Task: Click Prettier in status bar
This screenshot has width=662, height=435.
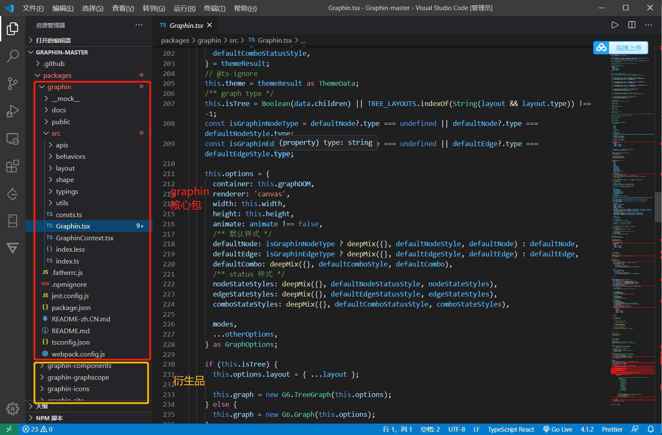Action: (612, 429)
